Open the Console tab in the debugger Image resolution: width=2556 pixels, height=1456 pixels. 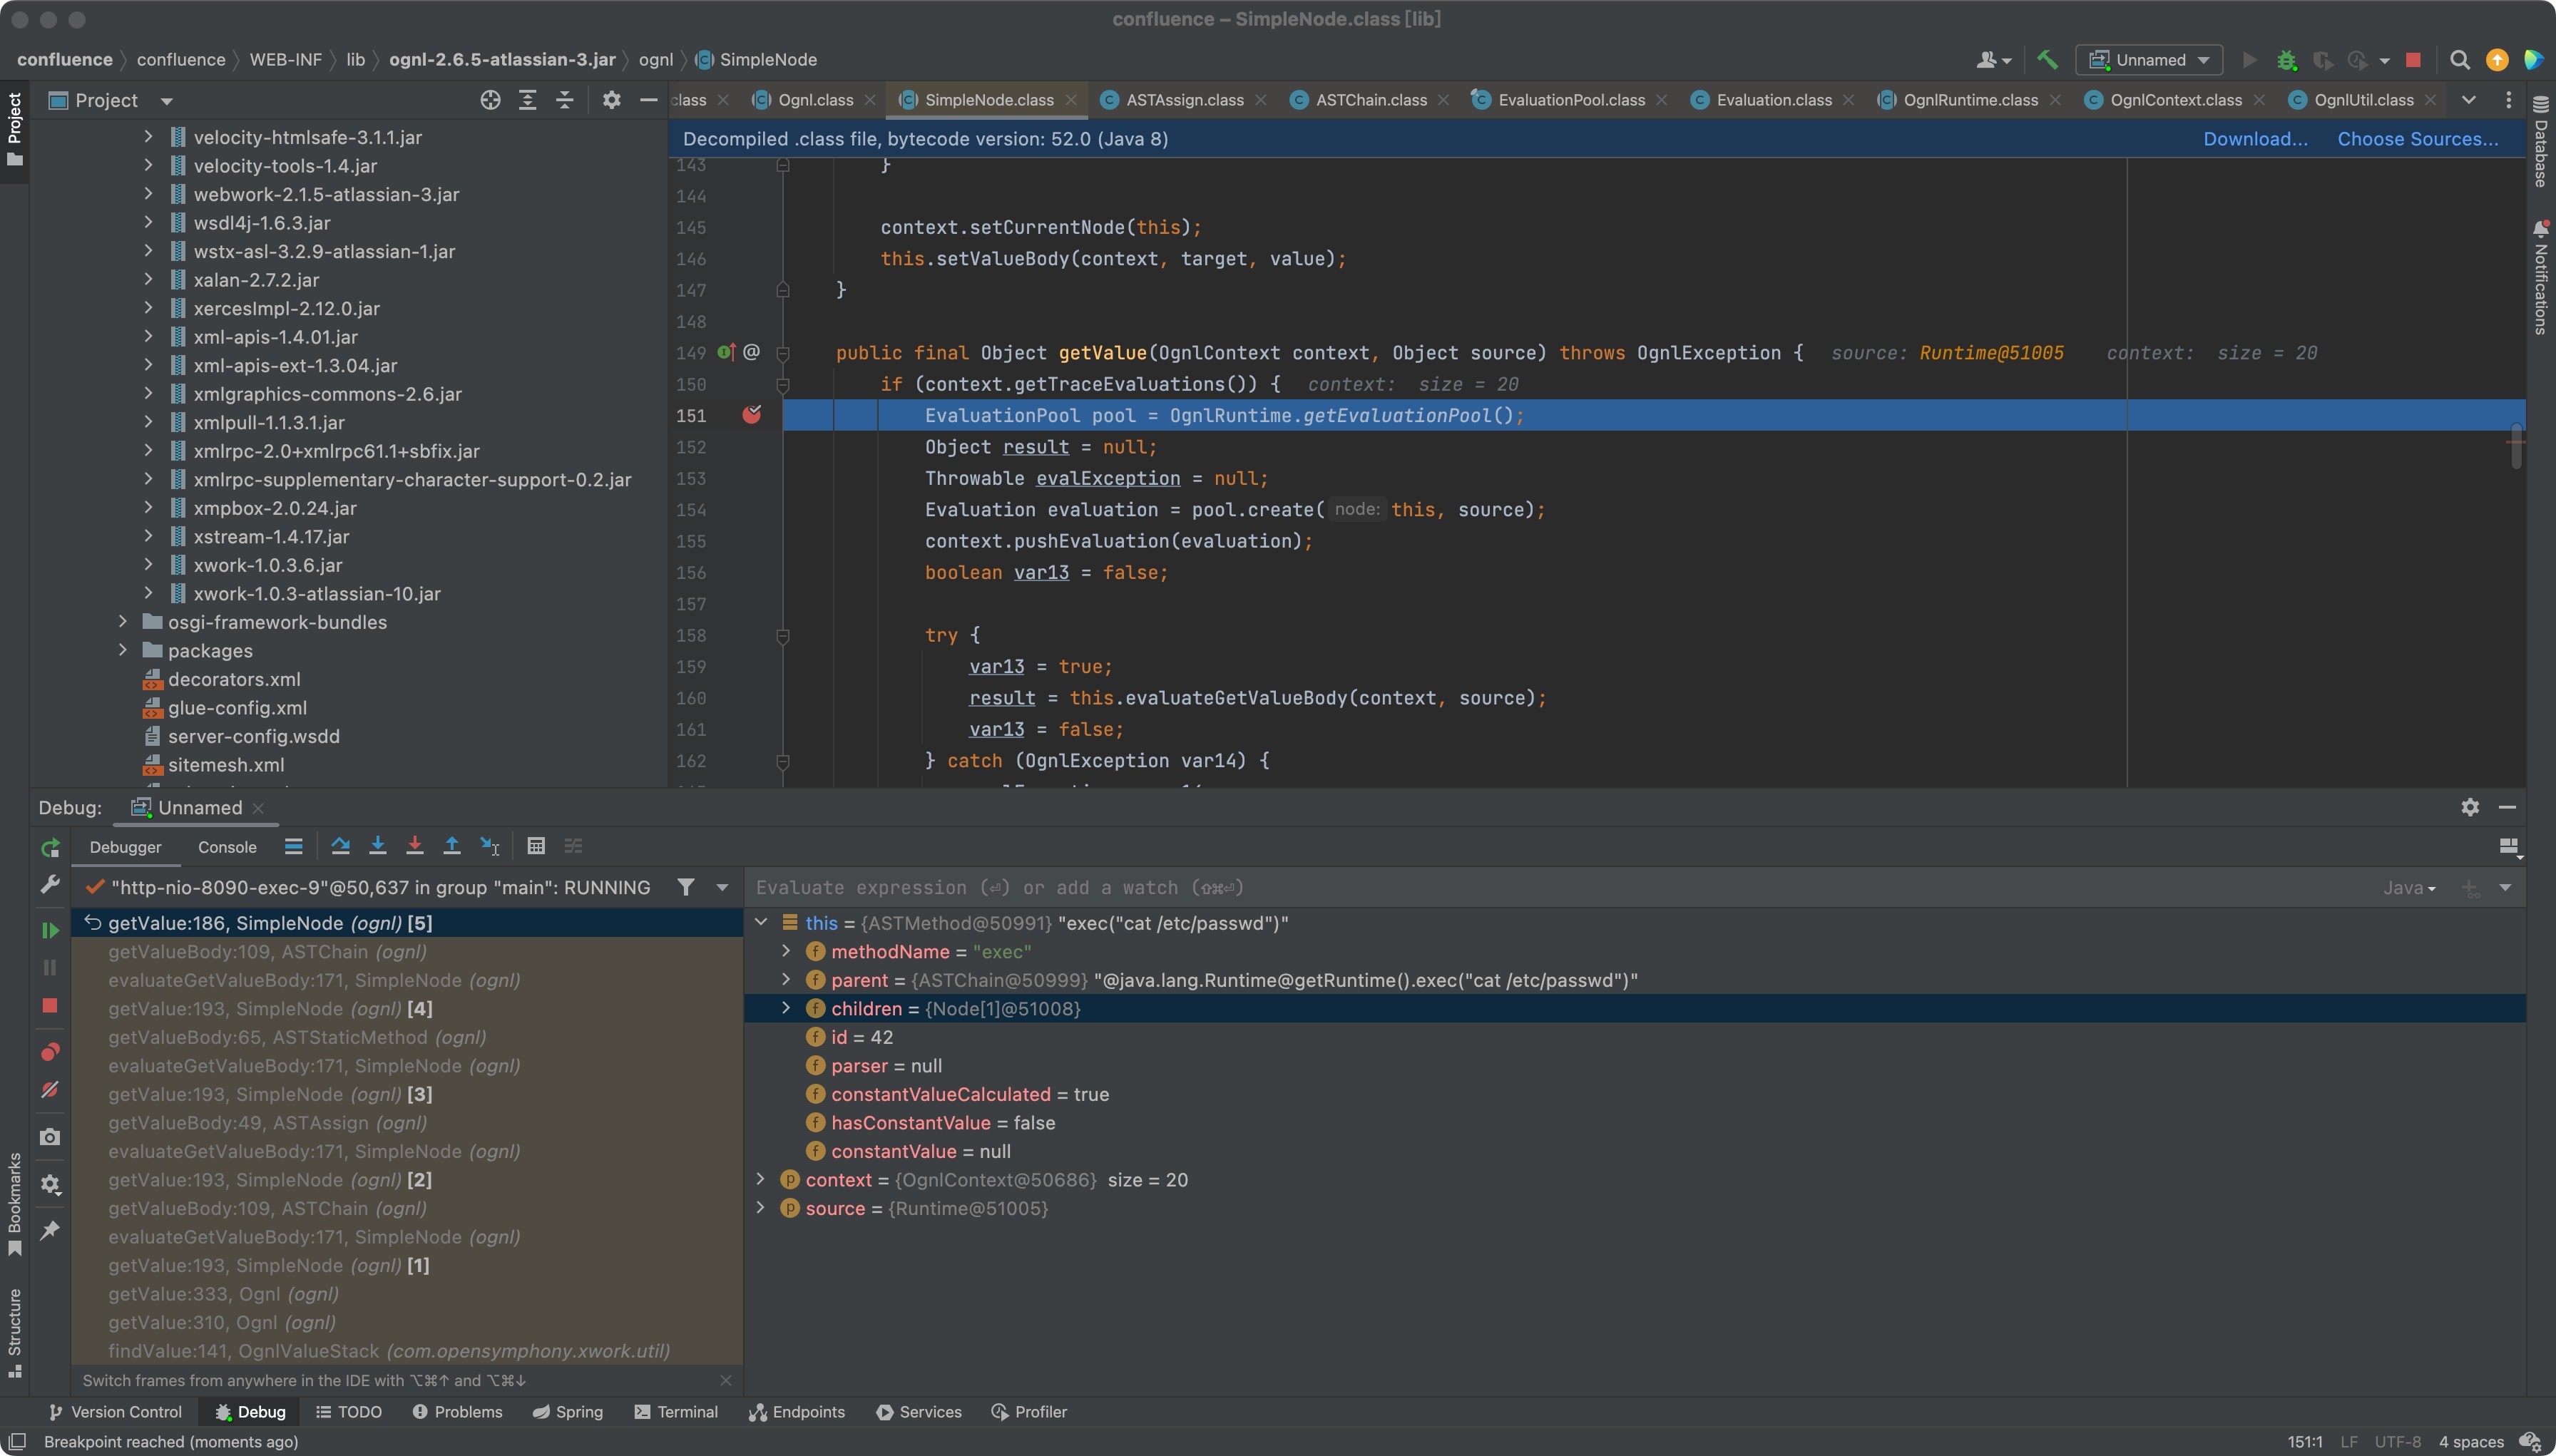click(x=227, y=847)
